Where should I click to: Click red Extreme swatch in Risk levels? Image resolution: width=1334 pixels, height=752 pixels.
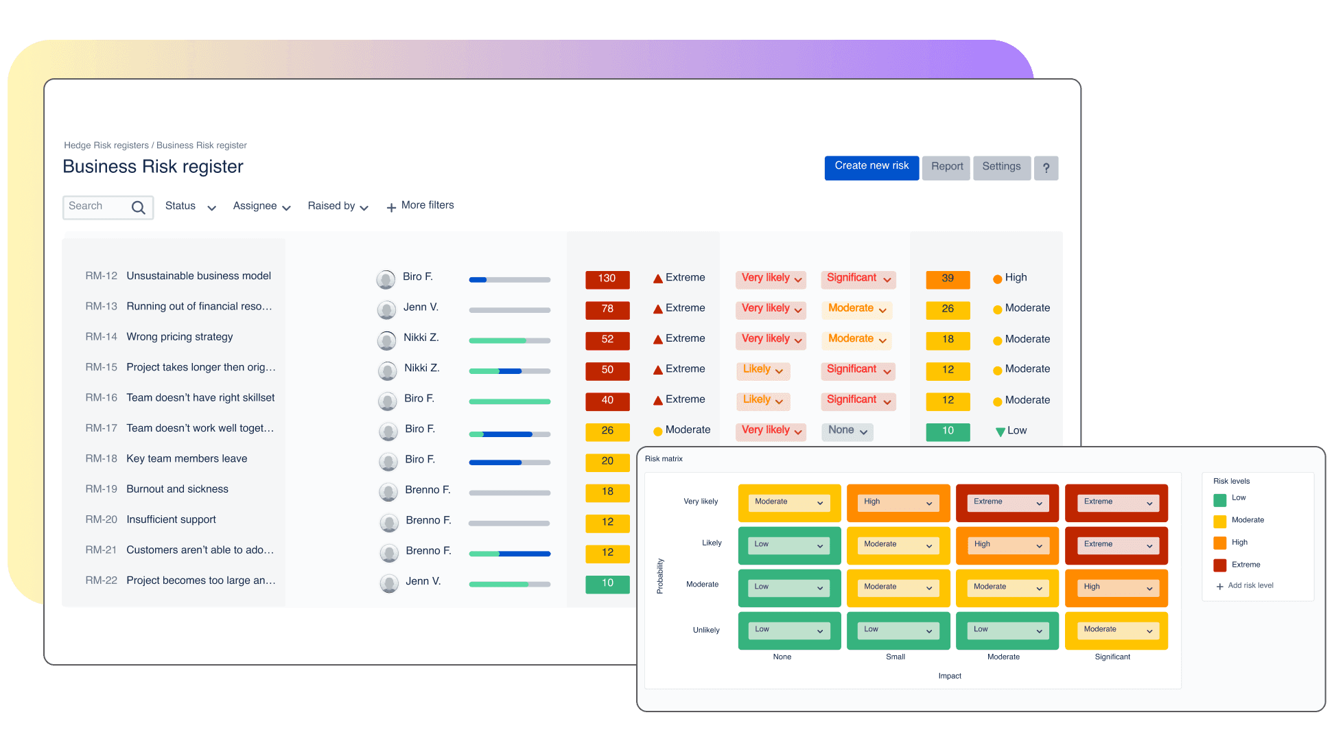(1219, 566)
